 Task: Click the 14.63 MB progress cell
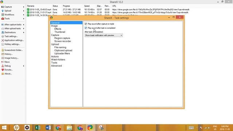click(x=72, y=12)
